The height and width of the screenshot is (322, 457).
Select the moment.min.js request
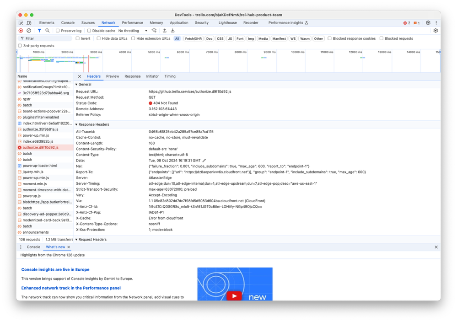click(x=45, y=184)
